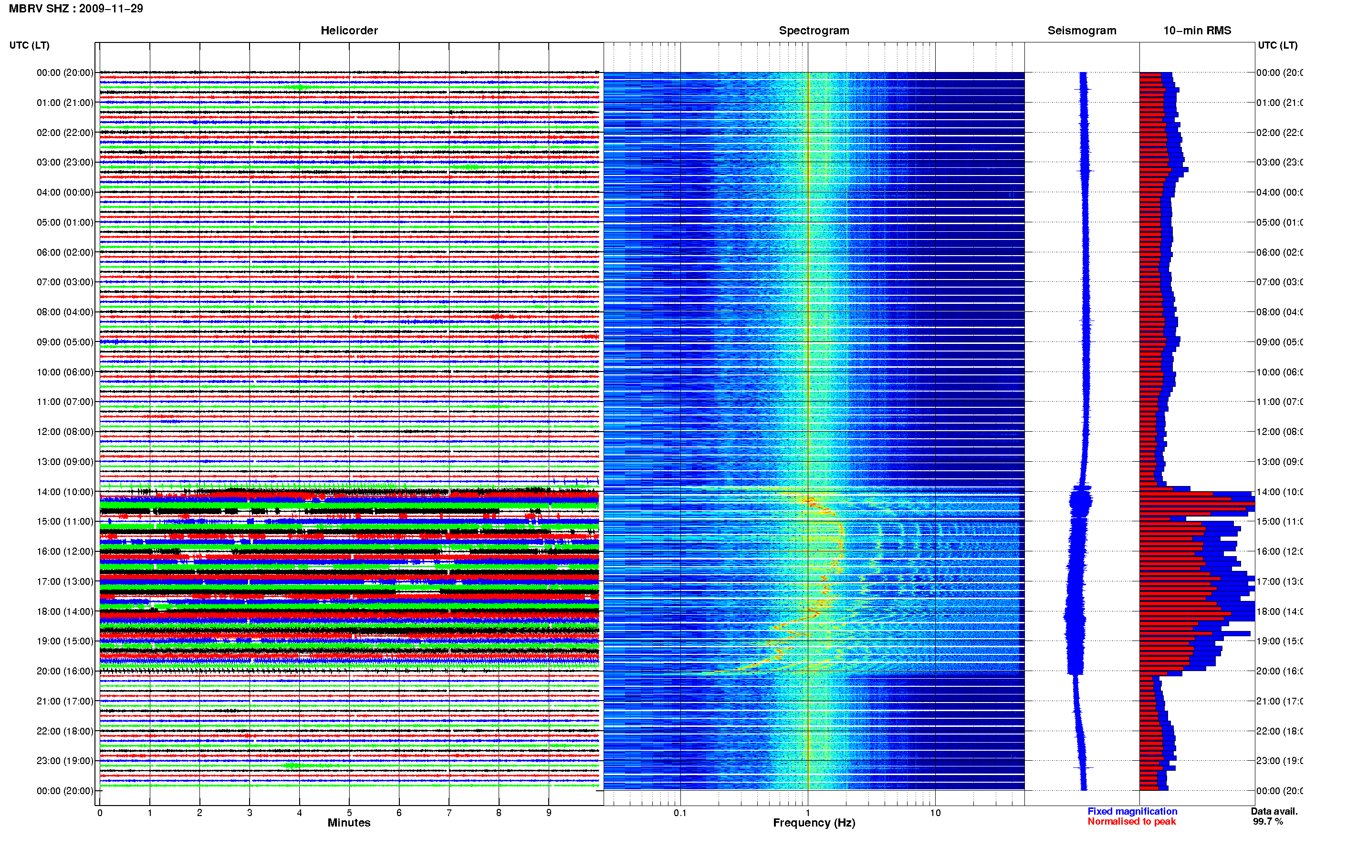Click the left time label '15:00 (11:00)'

click(65, 522)
